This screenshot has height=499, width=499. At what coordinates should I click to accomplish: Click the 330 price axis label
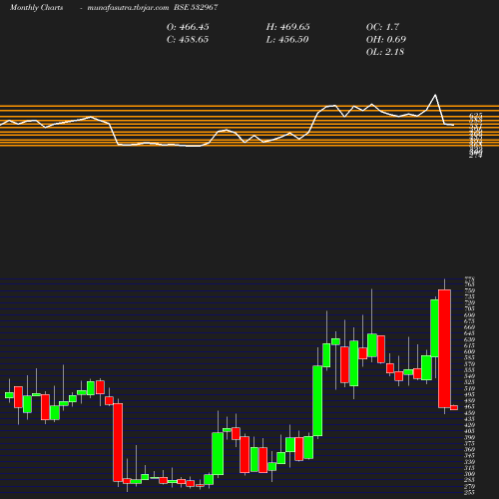469,462
